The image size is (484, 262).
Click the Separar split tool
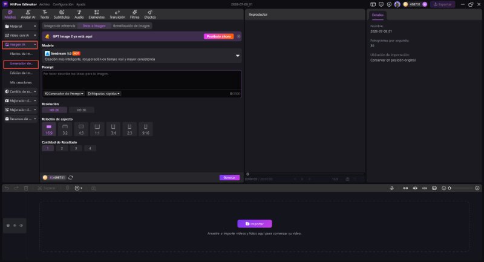click(47, 188)
